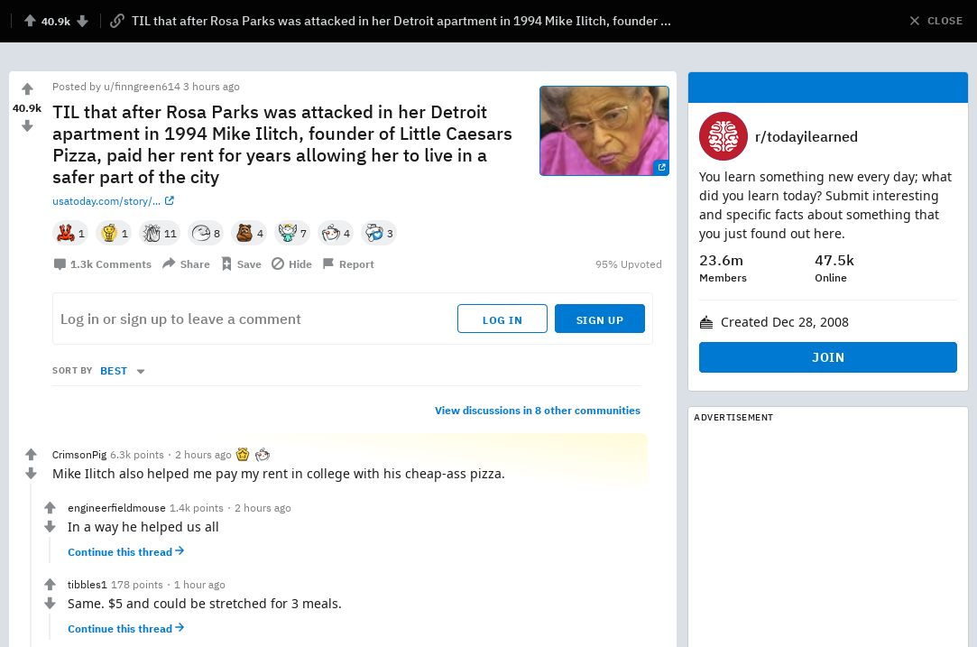Click the clapping hands award with count 11

160,233
